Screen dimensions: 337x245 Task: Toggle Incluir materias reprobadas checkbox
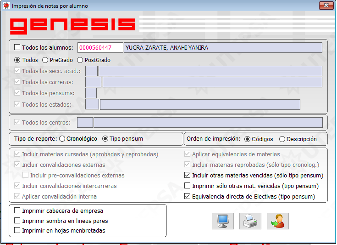point(188,165)
